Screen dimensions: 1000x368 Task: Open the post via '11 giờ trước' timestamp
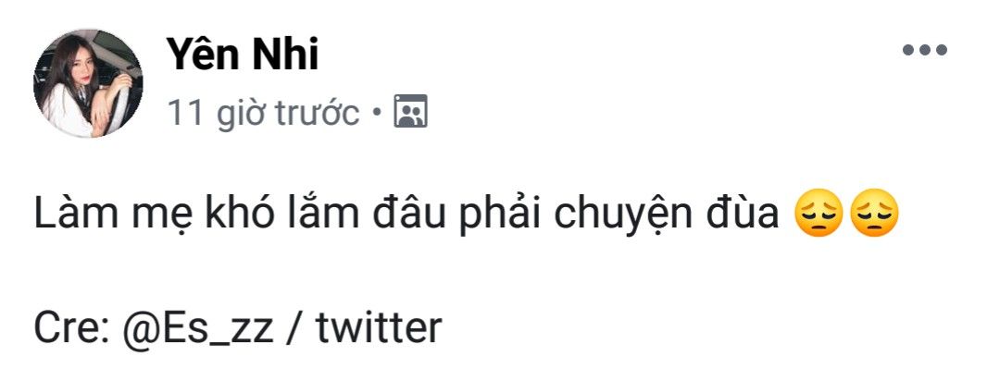(263, 114)
